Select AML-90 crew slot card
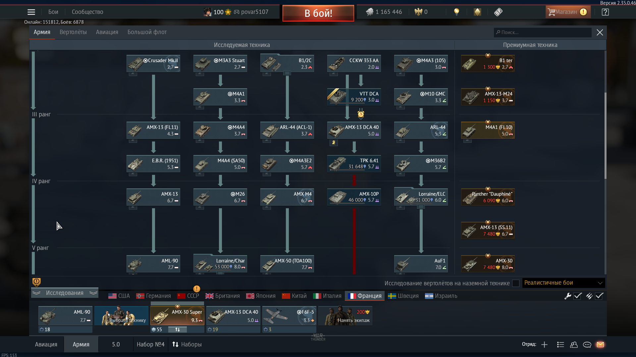 tap(65, 316)
